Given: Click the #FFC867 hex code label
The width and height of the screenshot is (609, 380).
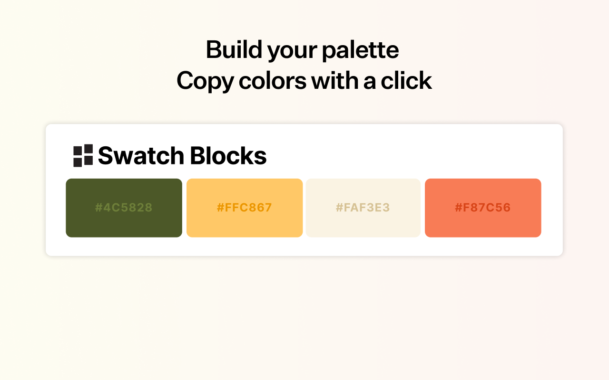Looking at the screenshot, I should point(245,208).
